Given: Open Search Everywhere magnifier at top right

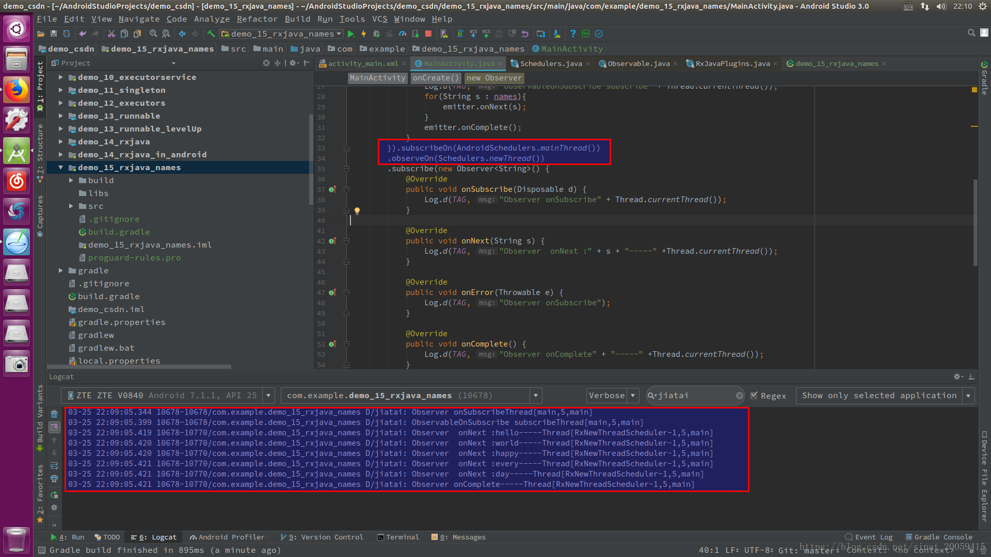Looking at the screenshot, I should coord(971,33).
